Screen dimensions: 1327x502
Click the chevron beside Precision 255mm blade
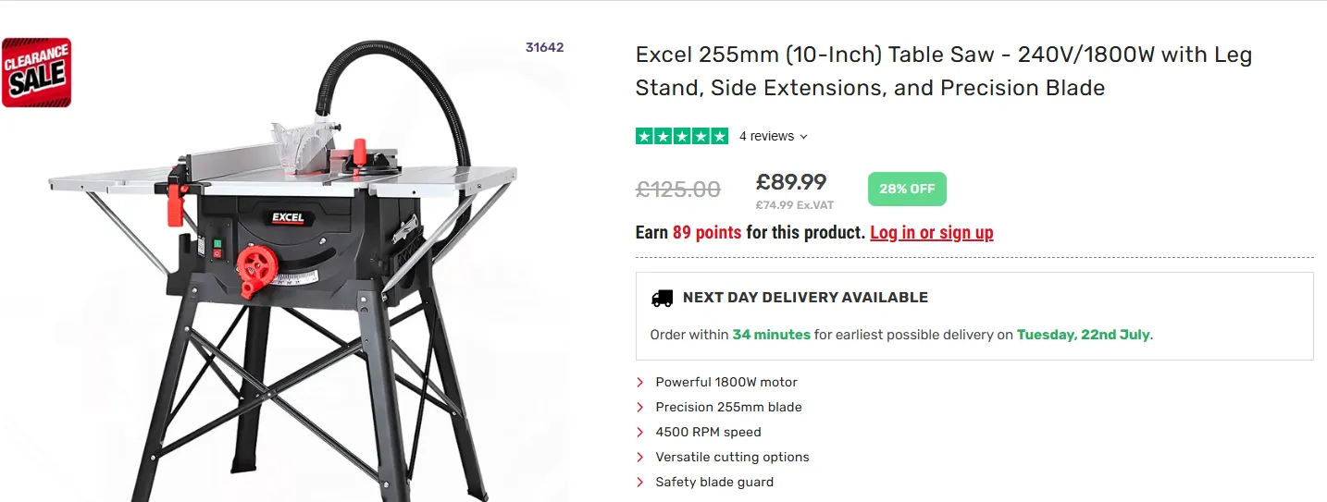coord(640,407)
